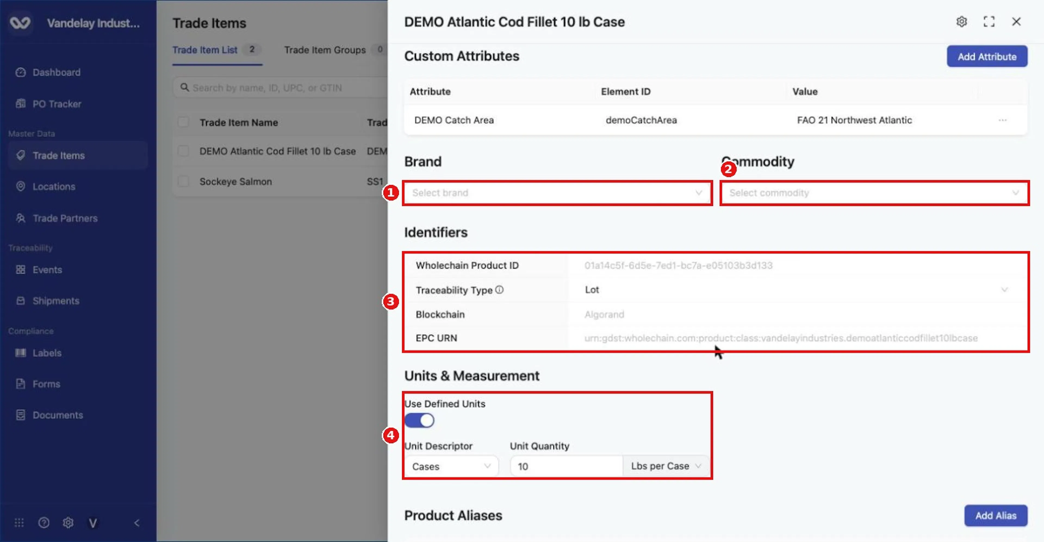Collapse the sidebar with the arrow
This screenshot has height=542, width=1044.
[x=137, y=522]
